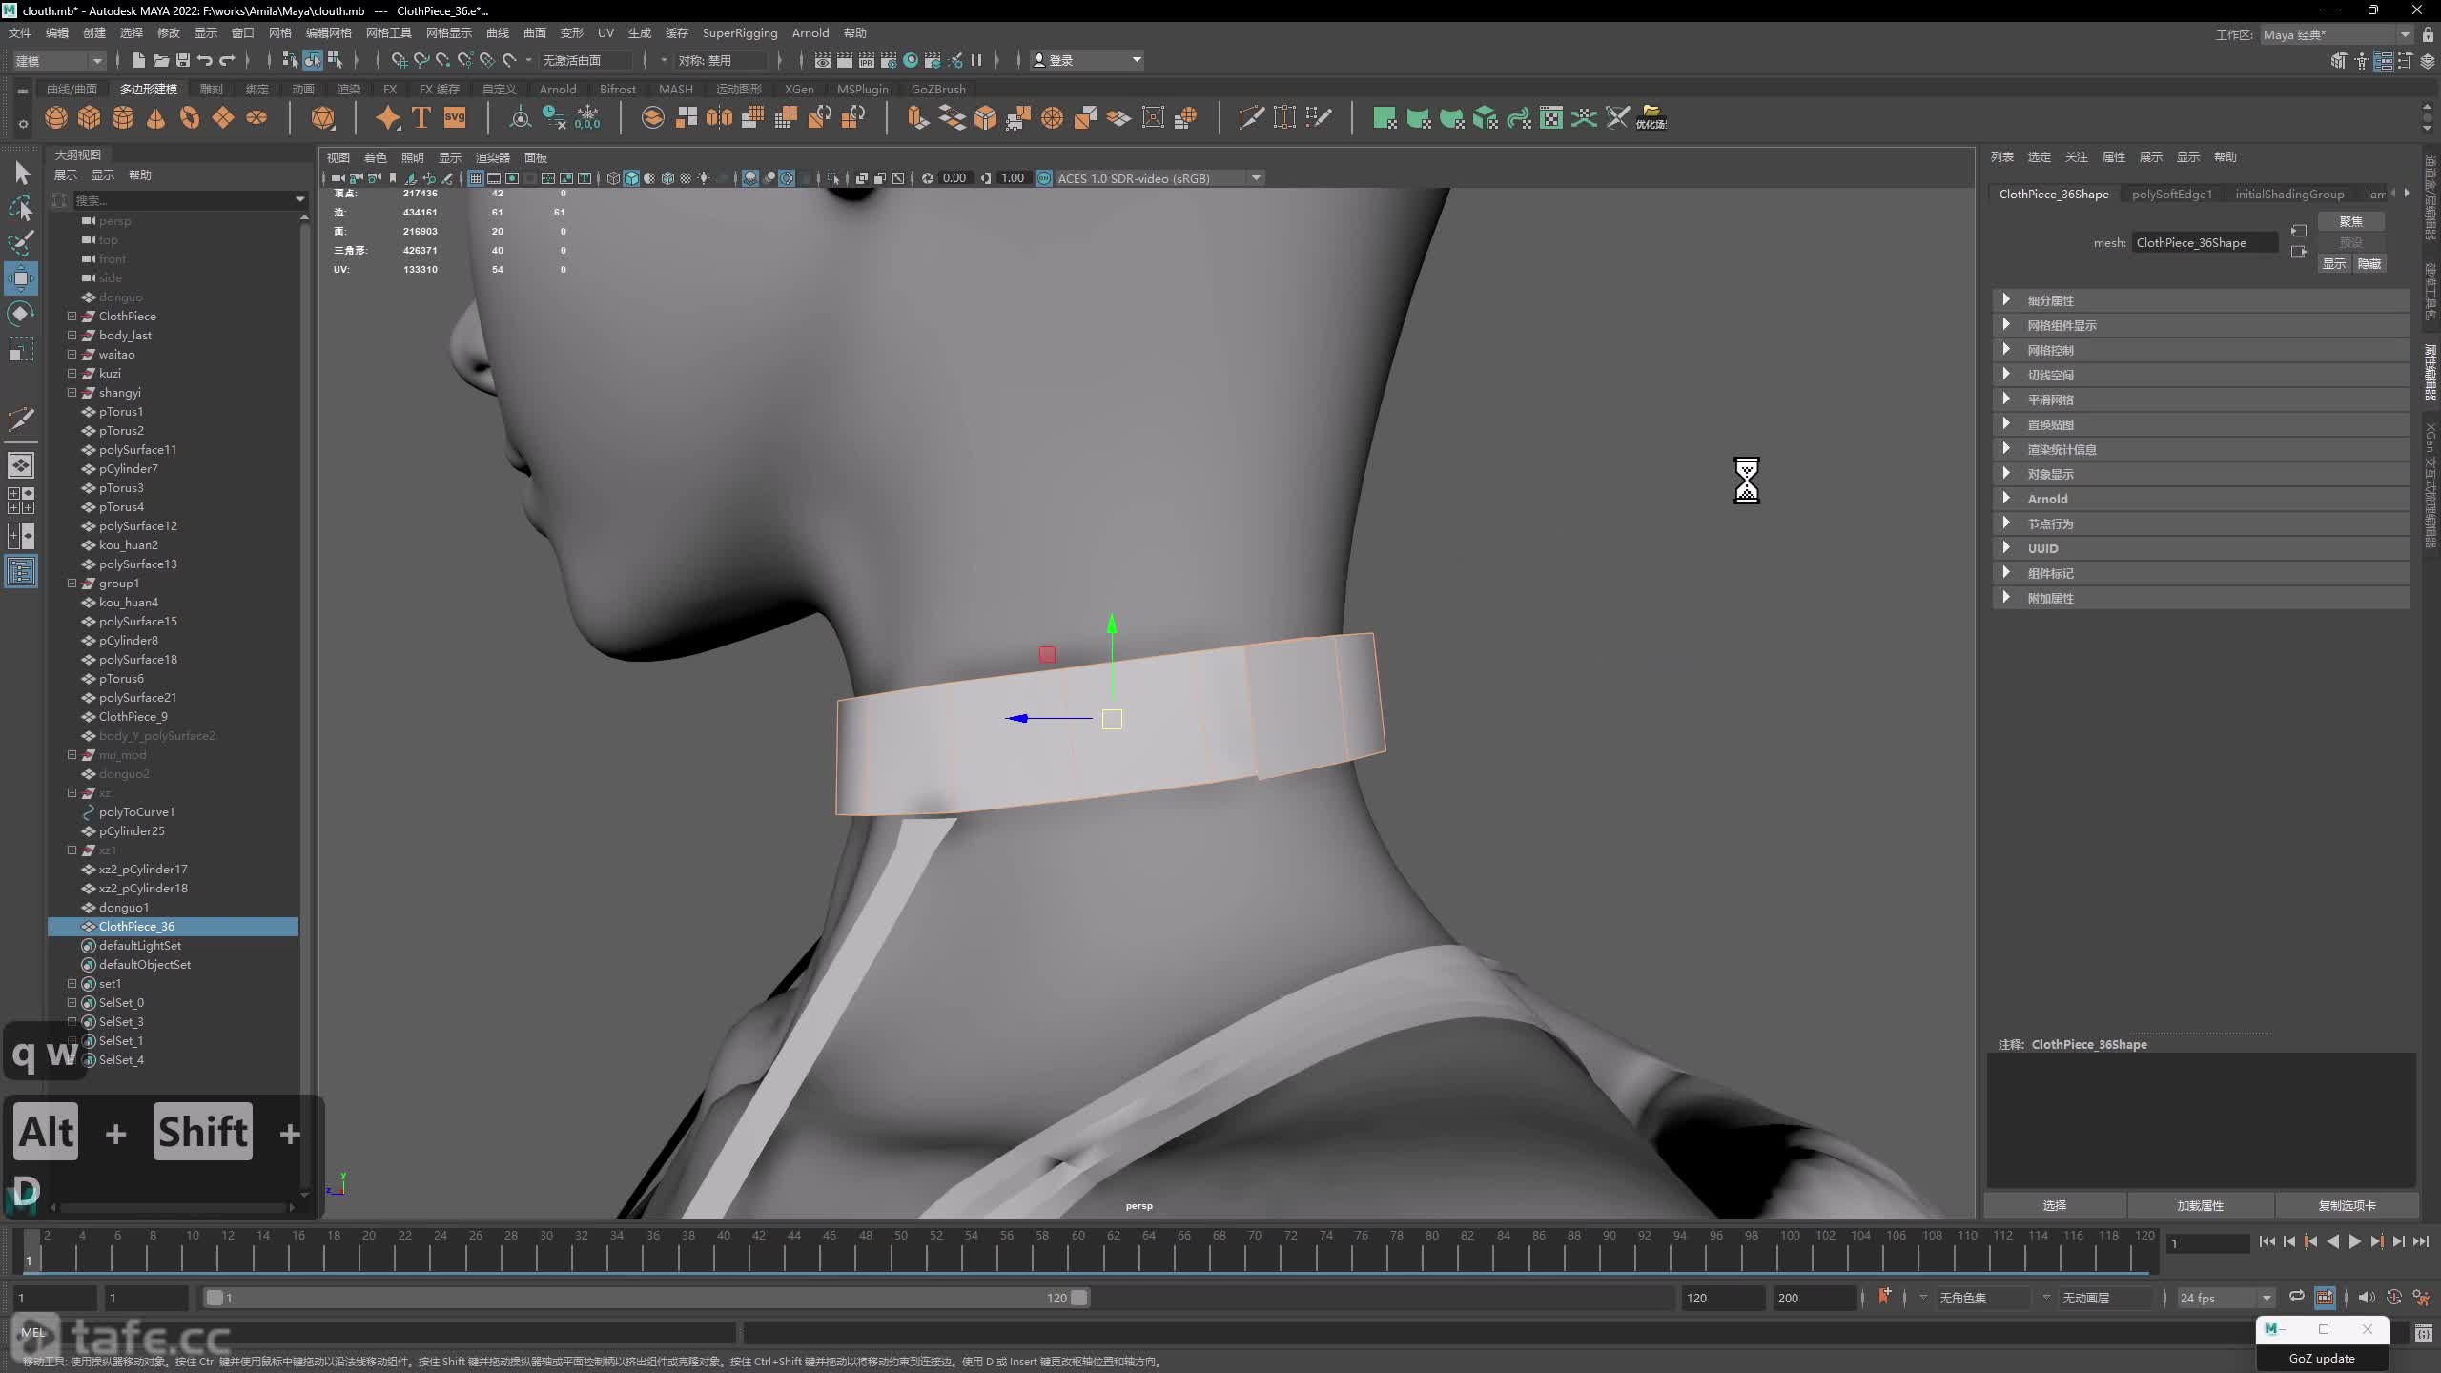
Task: Expand the body_last node in outliner
Action: click(72, 335)
